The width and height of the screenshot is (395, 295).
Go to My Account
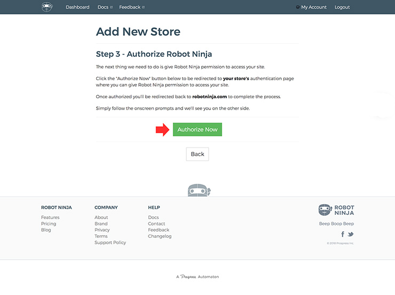coord(314,7)
